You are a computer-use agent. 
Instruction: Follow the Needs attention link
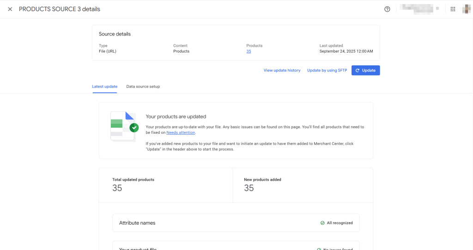[181, 133]
